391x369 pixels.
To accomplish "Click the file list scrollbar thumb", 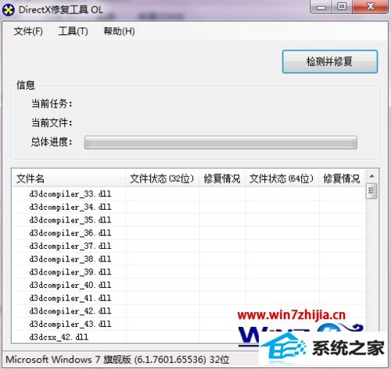I will click(371, 191).
